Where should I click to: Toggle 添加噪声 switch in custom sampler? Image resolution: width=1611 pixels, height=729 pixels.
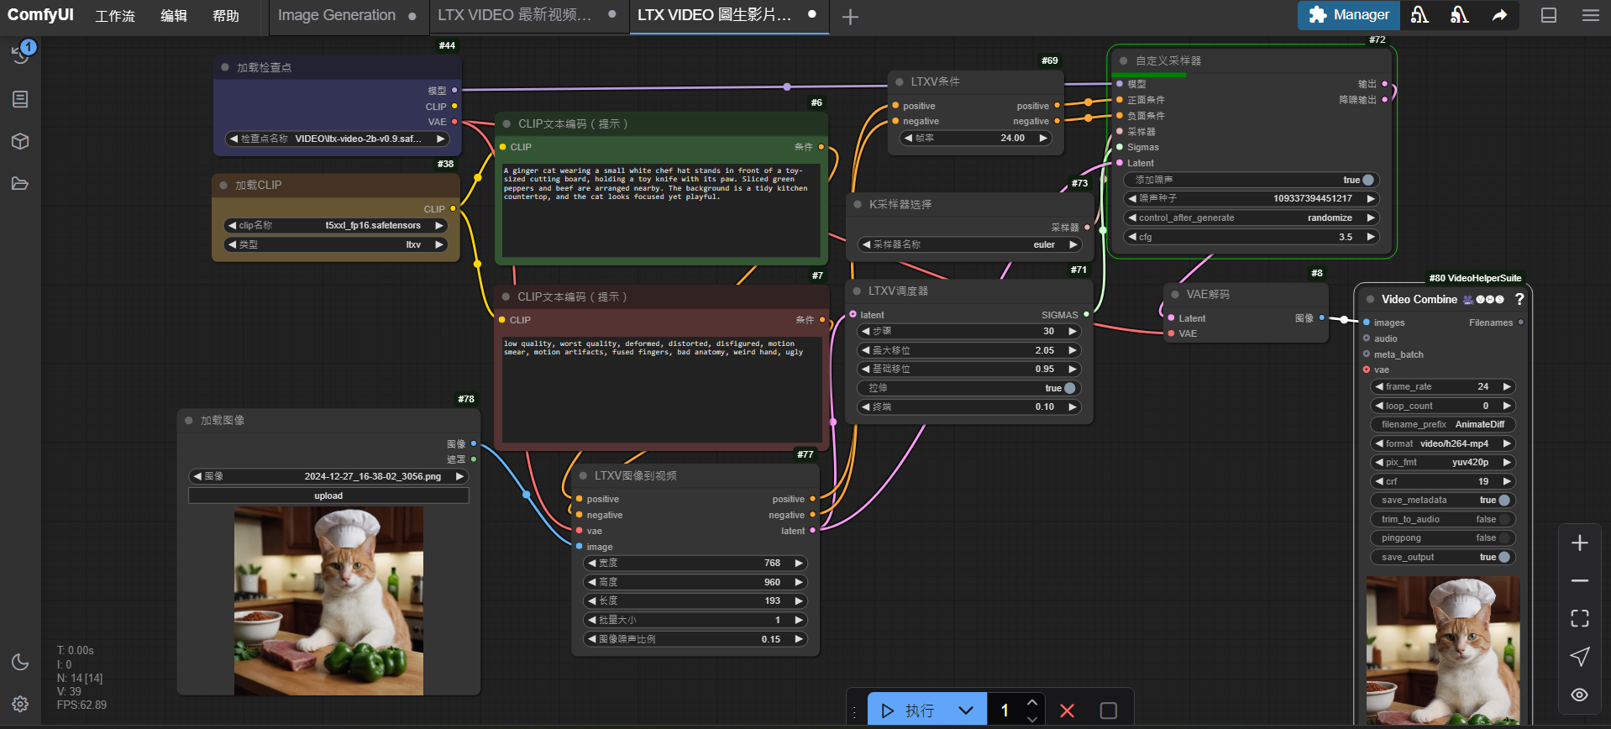pos(1367,180)
